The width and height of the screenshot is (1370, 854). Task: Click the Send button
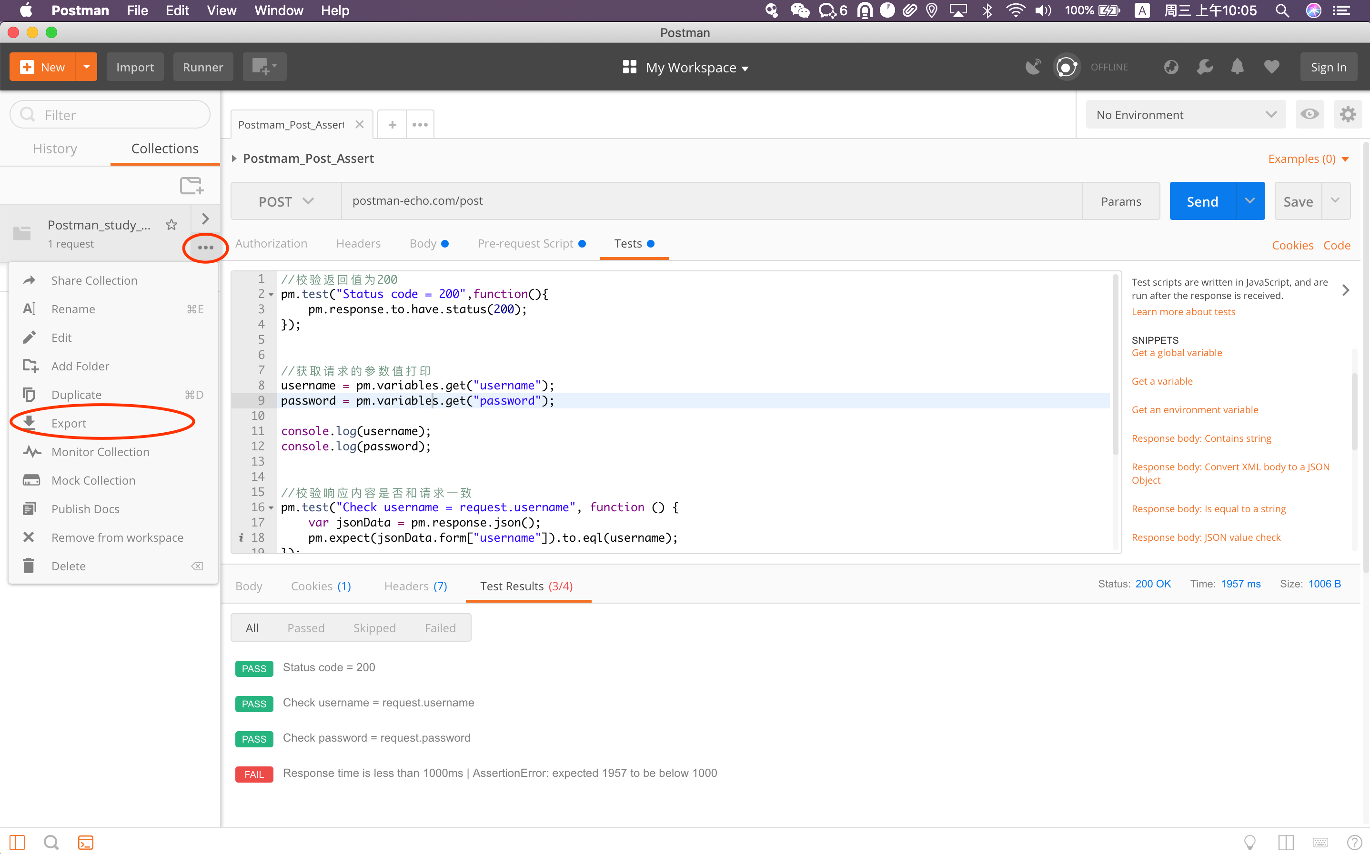1202,201
